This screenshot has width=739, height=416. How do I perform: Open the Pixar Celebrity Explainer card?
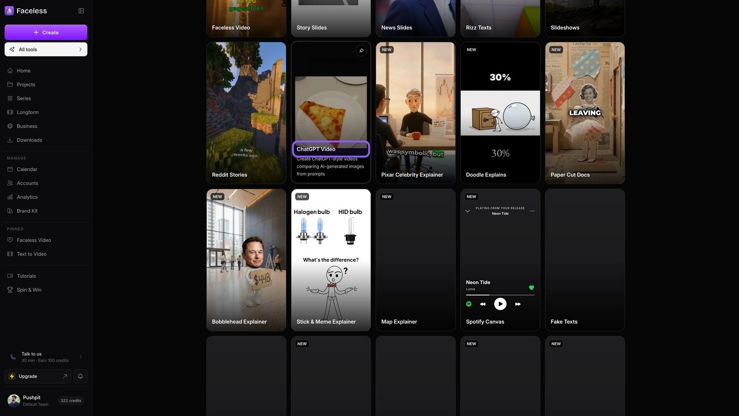click(415, 113)
